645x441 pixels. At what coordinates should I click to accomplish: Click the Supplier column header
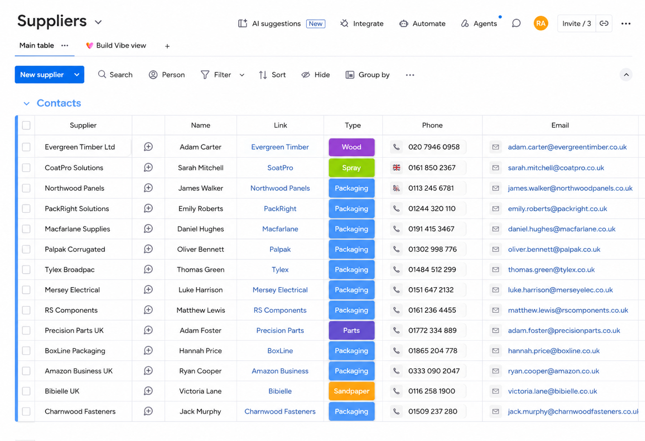point(83,125)
